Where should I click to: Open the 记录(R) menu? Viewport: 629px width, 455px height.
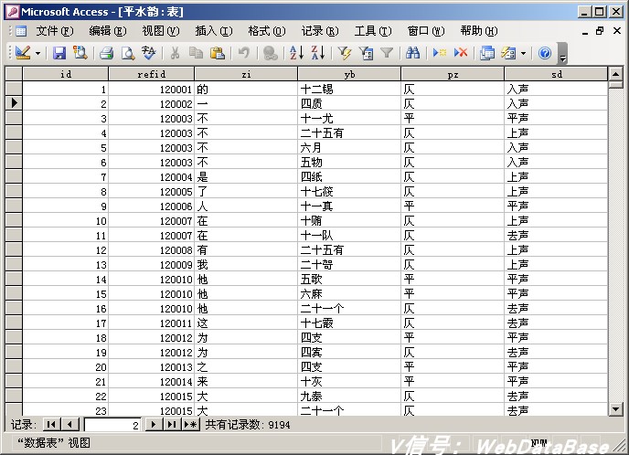point(320,31)
